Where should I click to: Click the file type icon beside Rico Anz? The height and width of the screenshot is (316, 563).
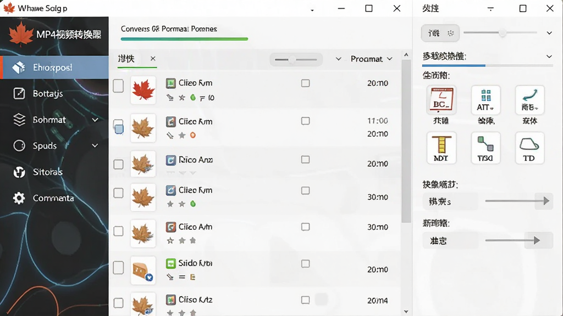[x=171, y=160]
